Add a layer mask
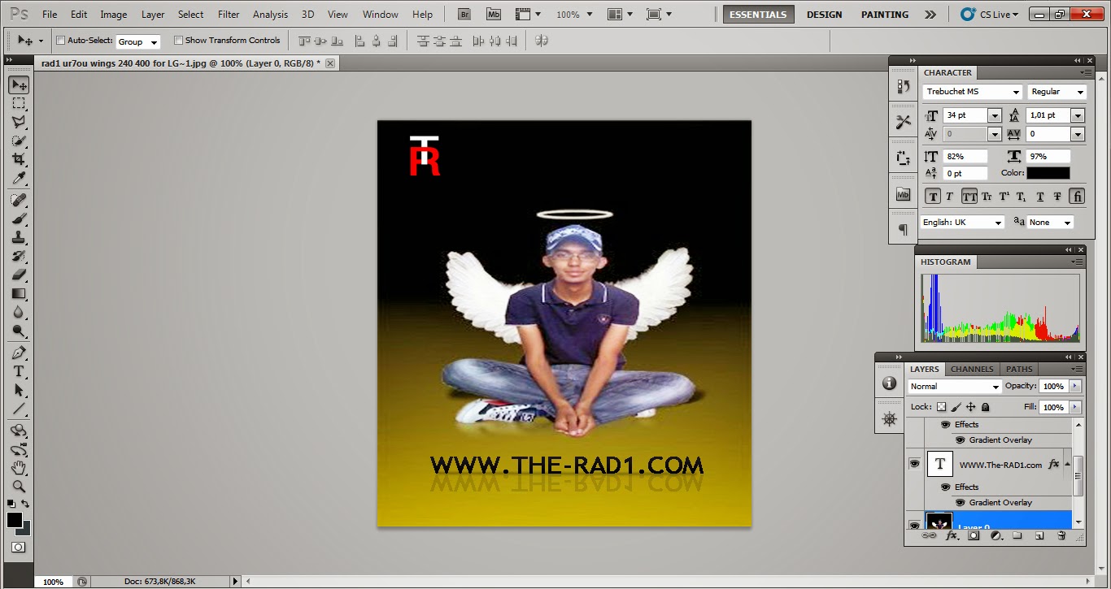The height and width of the screenshot is (589, 1111). click(x=974, y=536)
